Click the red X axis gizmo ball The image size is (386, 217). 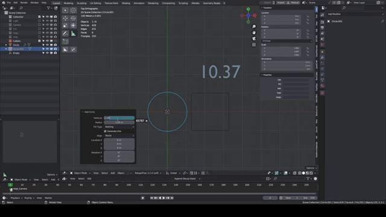tap(255, 16)
